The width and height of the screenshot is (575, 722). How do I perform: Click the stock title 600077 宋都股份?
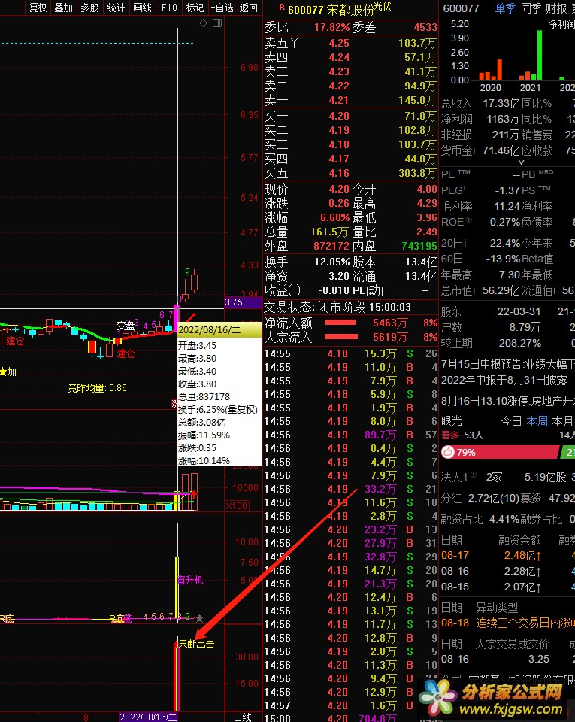(x=330, y=10)
